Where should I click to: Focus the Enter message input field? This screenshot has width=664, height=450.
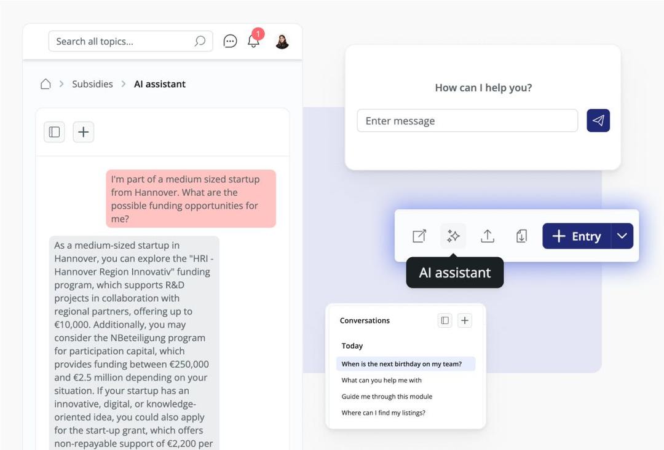[467, 121]
